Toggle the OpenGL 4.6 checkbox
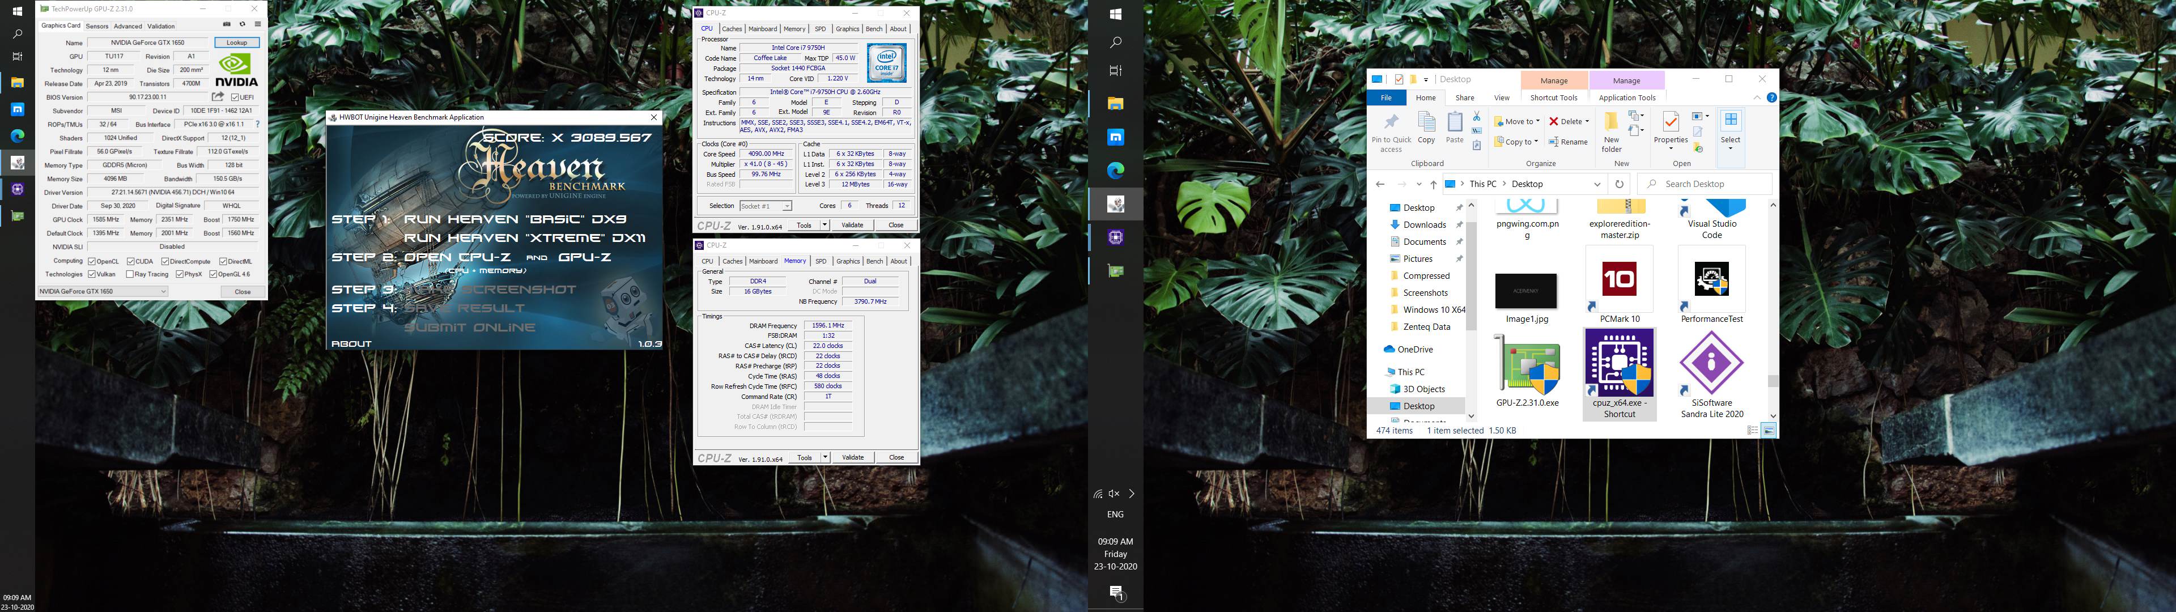 pyautogui.click(x=213, y=274)
